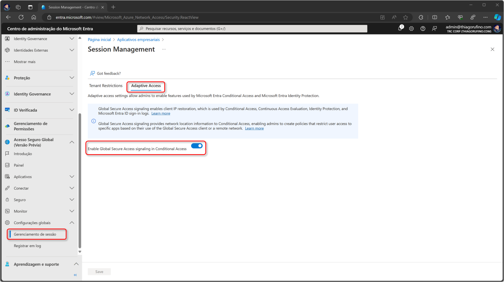Refresh the browser page
The image size is (504, 282).
tap(21, 17)
